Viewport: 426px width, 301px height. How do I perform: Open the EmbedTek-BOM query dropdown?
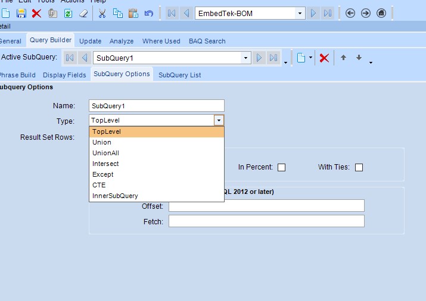[300, 13]
